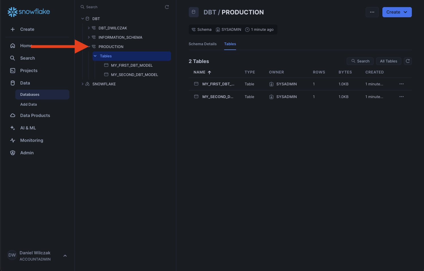This screenshot has height=271, width=424.
Task: Open row actions for MY_SECOND_D table
Action: pyautogui.click(x=402, y=97)
